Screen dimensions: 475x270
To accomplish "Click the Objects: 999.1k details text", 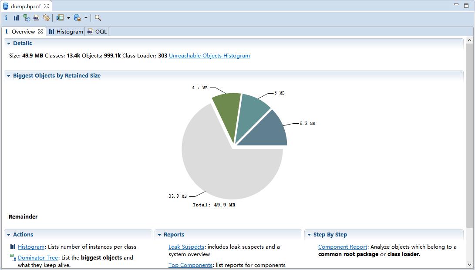I will click(101, 55).
